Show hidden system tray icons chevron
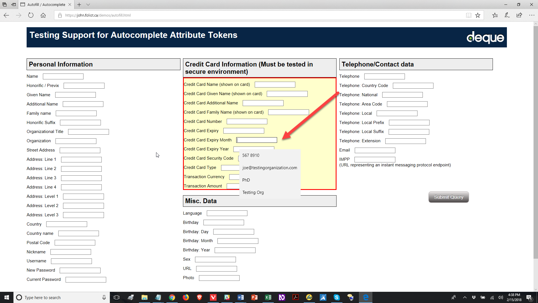 tap(465, 297)
